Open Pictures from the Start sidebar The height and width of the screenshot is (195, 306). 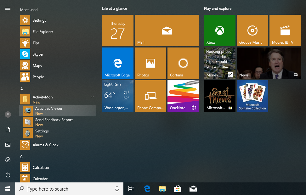coord(8,145)
